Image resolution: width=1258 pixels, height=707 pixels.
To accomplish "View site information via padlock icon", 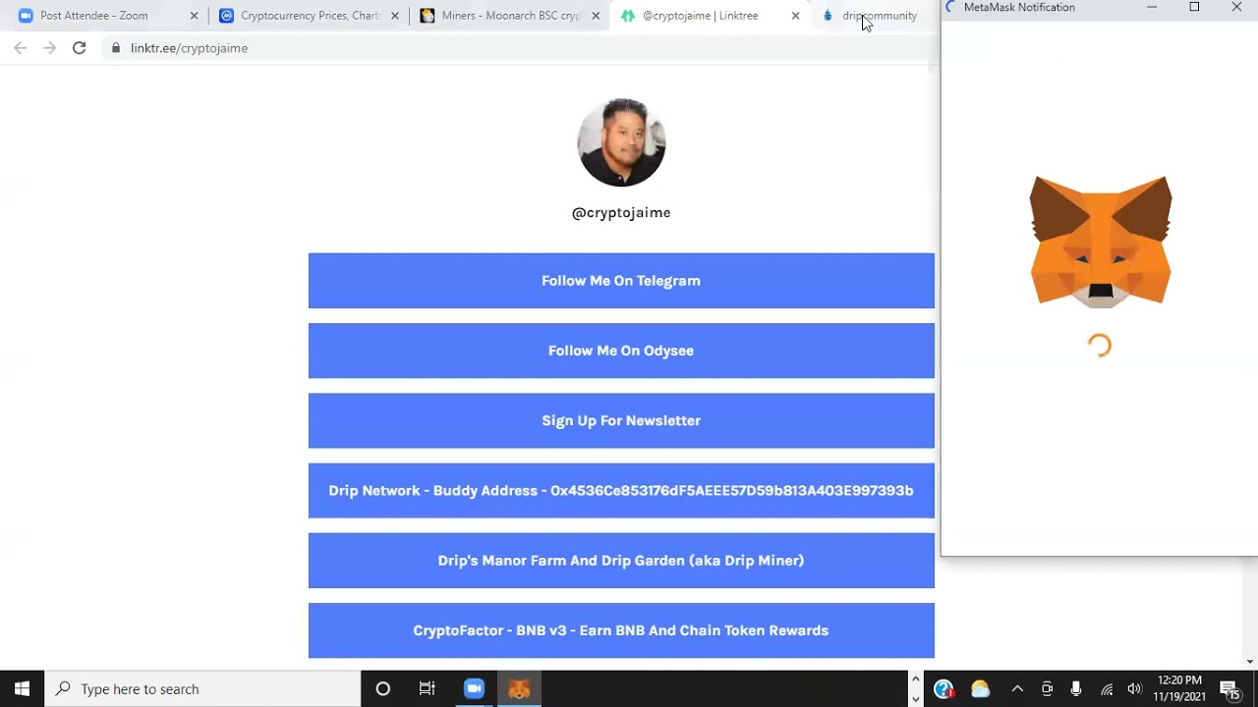I will tap(116, 48).
